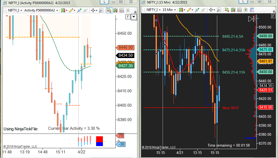Select the '8490,21-4,5A' line label
Screen dimensions: 278x158
tap(233, 37)
